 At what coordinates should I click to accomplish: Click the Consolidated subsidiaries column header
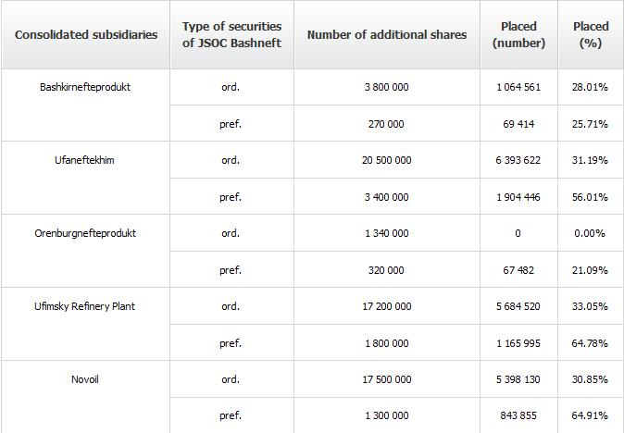click(x=86, y=34)
